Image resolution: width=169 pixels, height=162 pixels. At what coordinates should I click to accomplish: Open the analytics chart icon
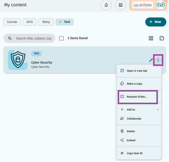[x=121, y=5]
